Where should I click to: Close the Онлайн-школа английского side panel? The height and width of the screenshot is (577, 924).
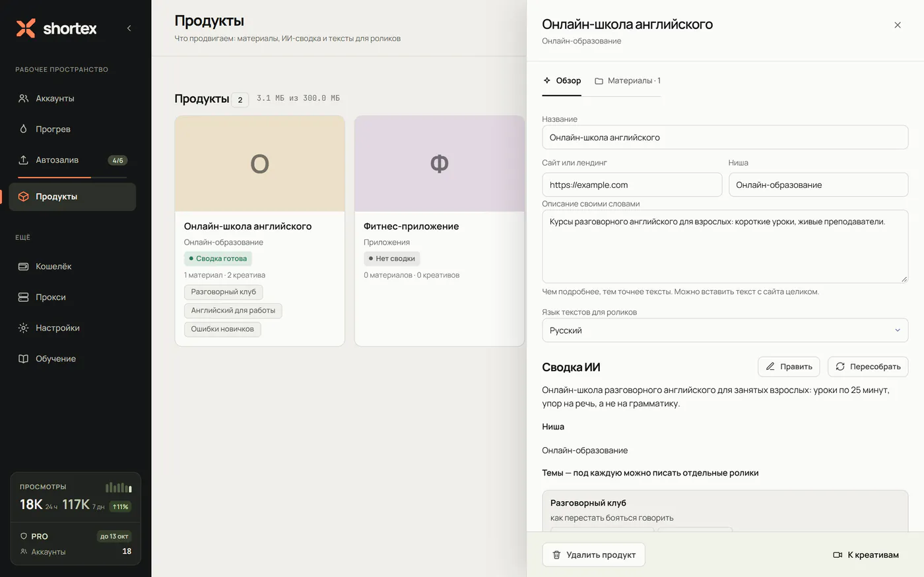tap(898, 25)
